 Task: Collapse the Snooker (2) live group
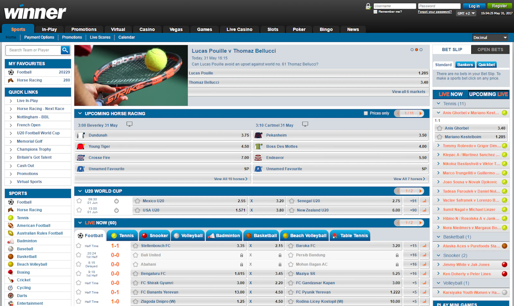coord(439,256)
